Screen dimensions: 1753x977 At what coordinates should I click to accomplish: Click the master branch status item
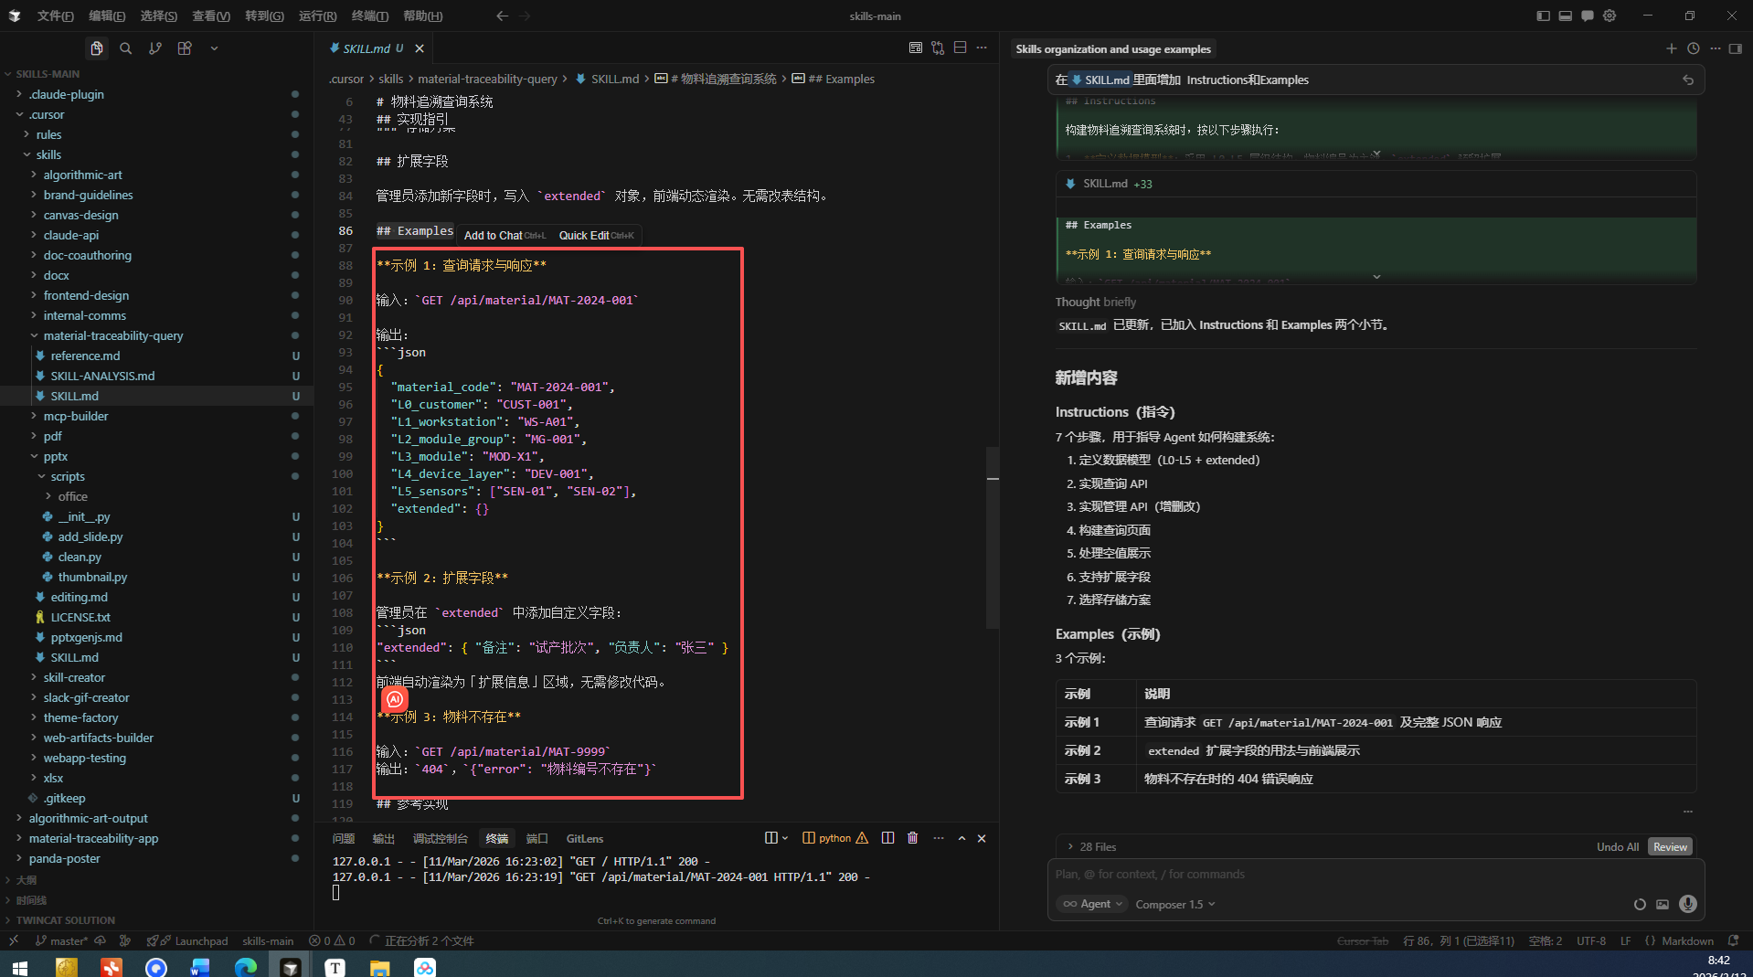click(61, 941)
